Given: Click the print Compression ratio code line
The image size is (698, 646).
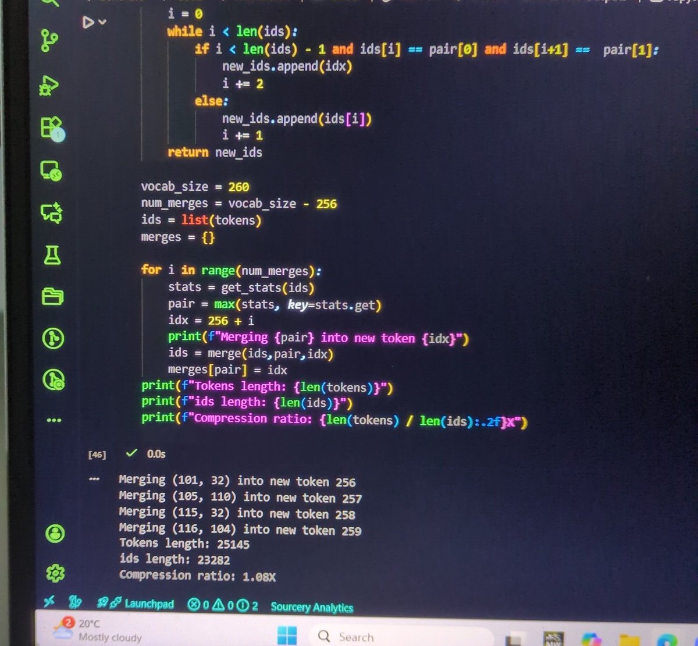Looking at the screenshot, I should [334, 420].
